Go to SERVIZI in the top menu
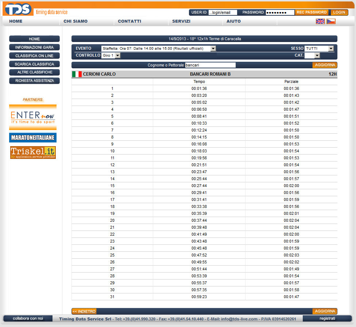 (181, 22)
